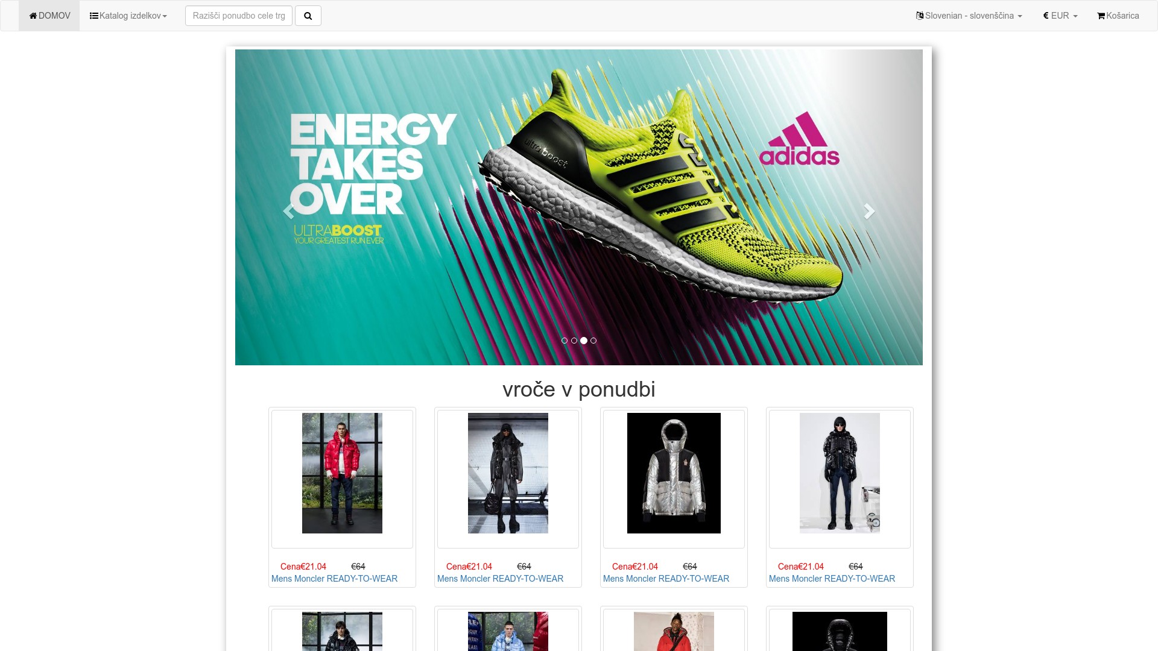Screen dimensions: 1158x651
Task: Open the Košarica cart menu item
Action: [x=1118, y=16]
